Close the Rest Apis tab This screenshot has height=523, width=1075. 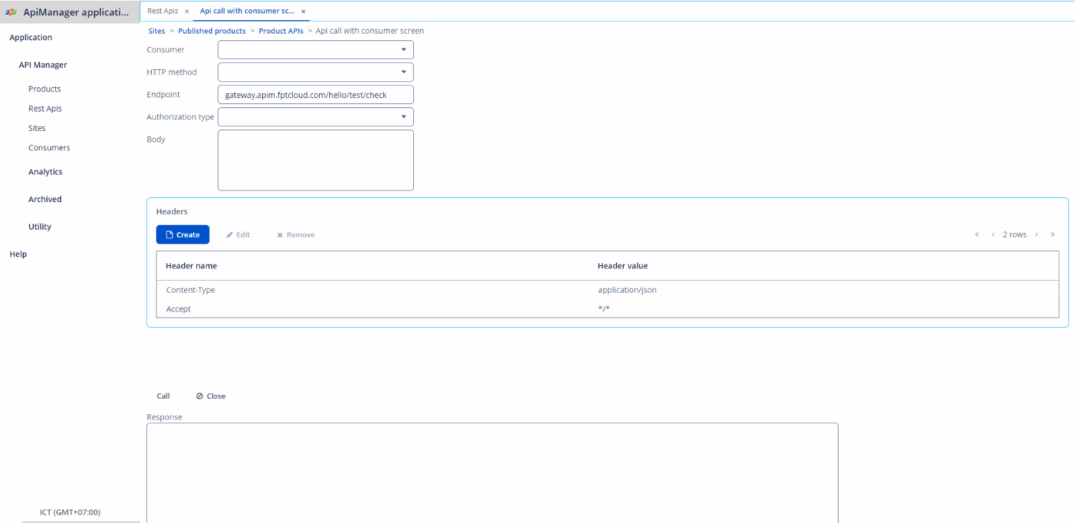tap(187, 11)
